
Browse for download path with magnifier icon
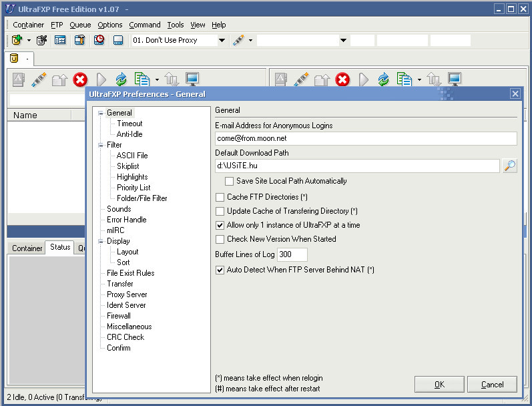coord(509,166)
